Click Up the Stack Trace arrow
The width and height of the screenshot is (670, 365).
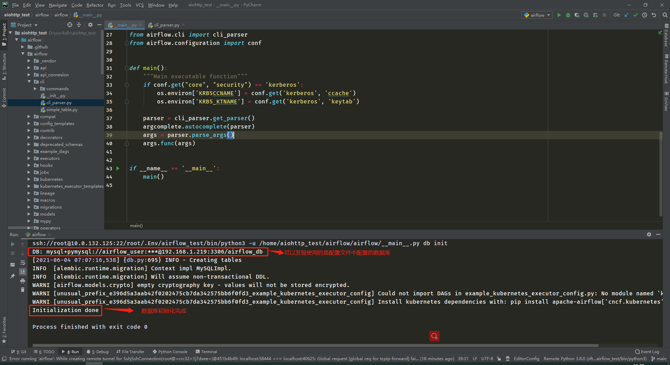pos(23,244)
